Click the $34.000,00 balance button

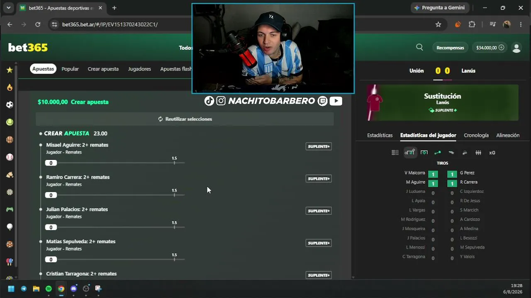(x=490, y=48)
